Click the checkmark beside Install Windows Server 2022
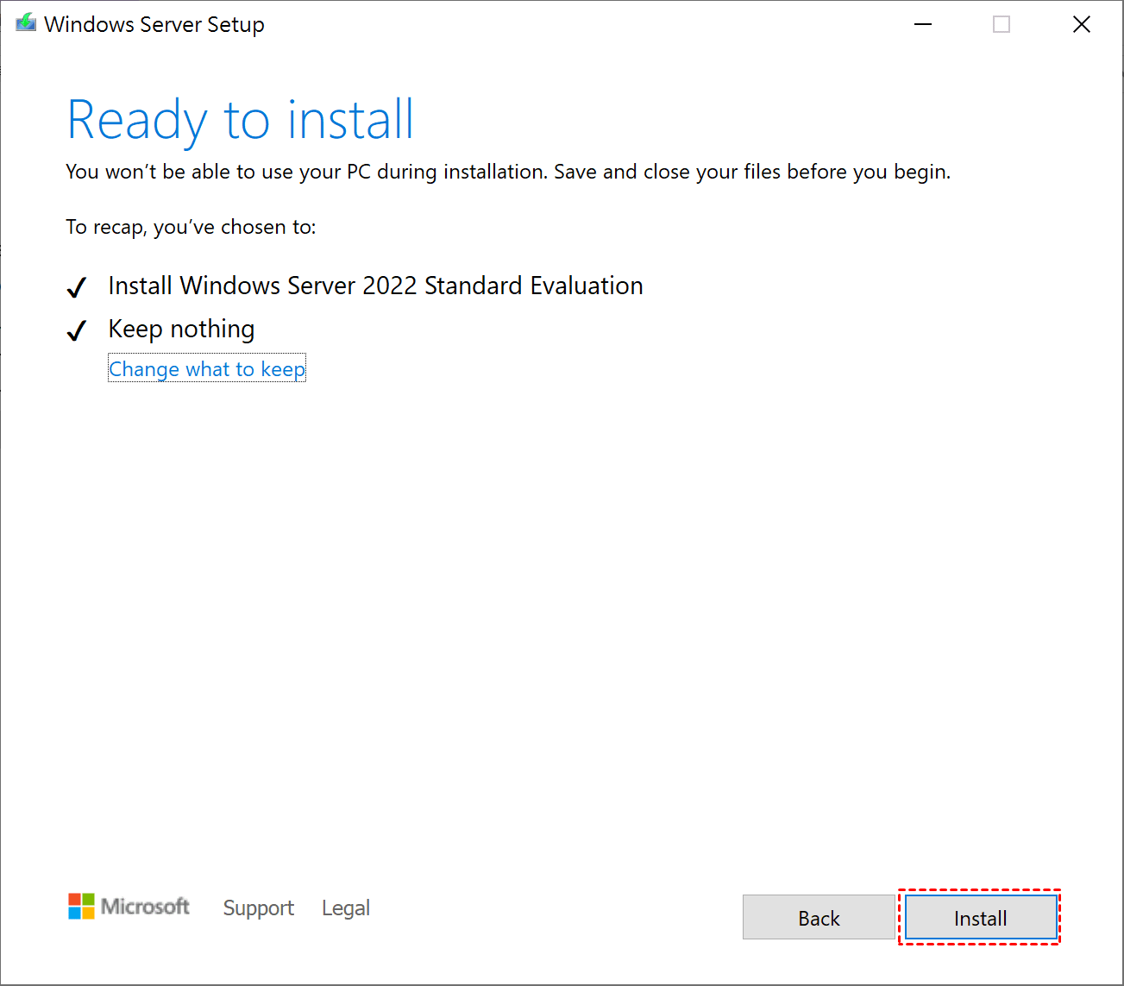 point(77,287)
